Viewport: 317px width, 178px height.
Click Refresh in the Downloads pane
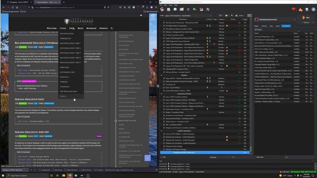(258, 30)
